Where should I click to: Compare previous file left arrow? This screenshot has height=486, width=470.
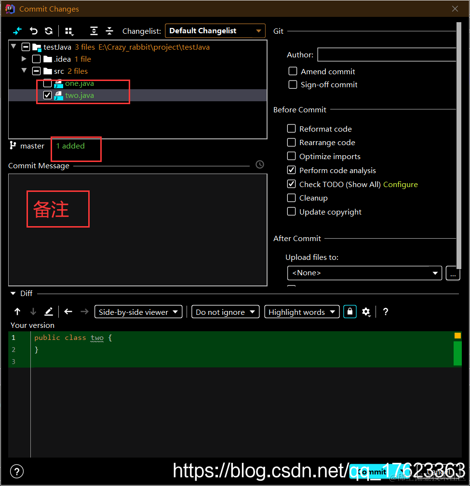point(68,311)
